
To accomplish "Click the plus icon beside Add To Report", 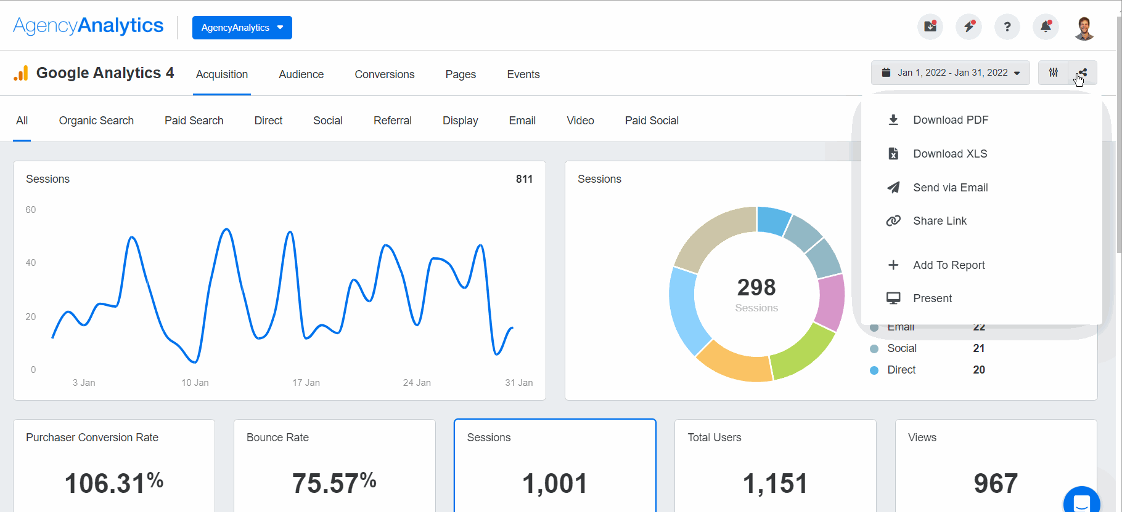I will tap(893, 265).
